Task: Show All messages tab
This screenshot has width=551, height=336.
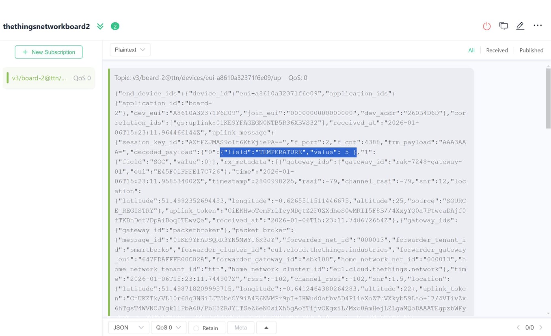Action: pos(471,50)
